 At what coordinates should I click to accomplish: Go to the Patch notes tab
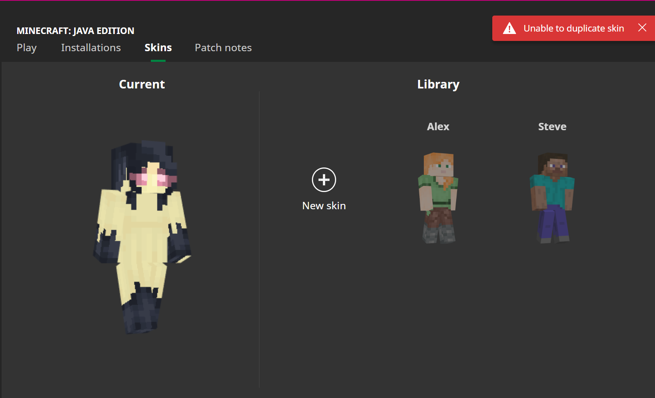tap(223, 47)
